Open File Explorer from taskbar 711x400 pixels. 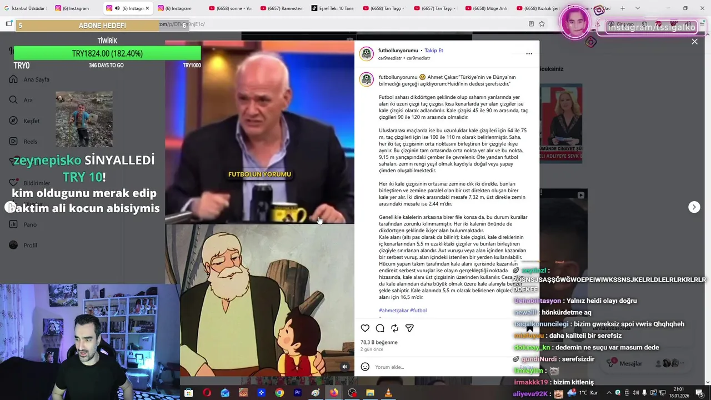(370, 393)
